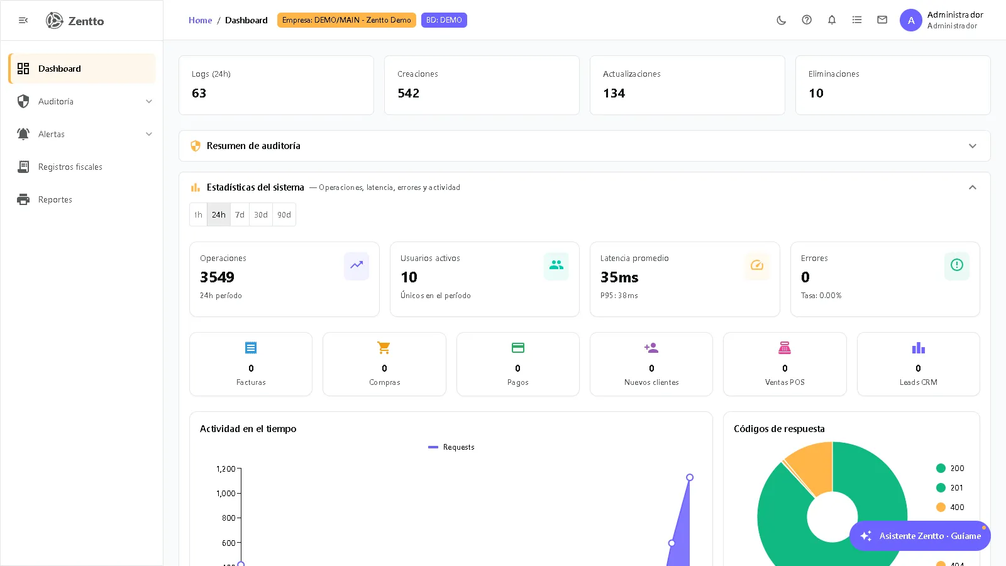Toggle the Requests legend series
Screen dimensions: 1006x566
pos(451,447)
